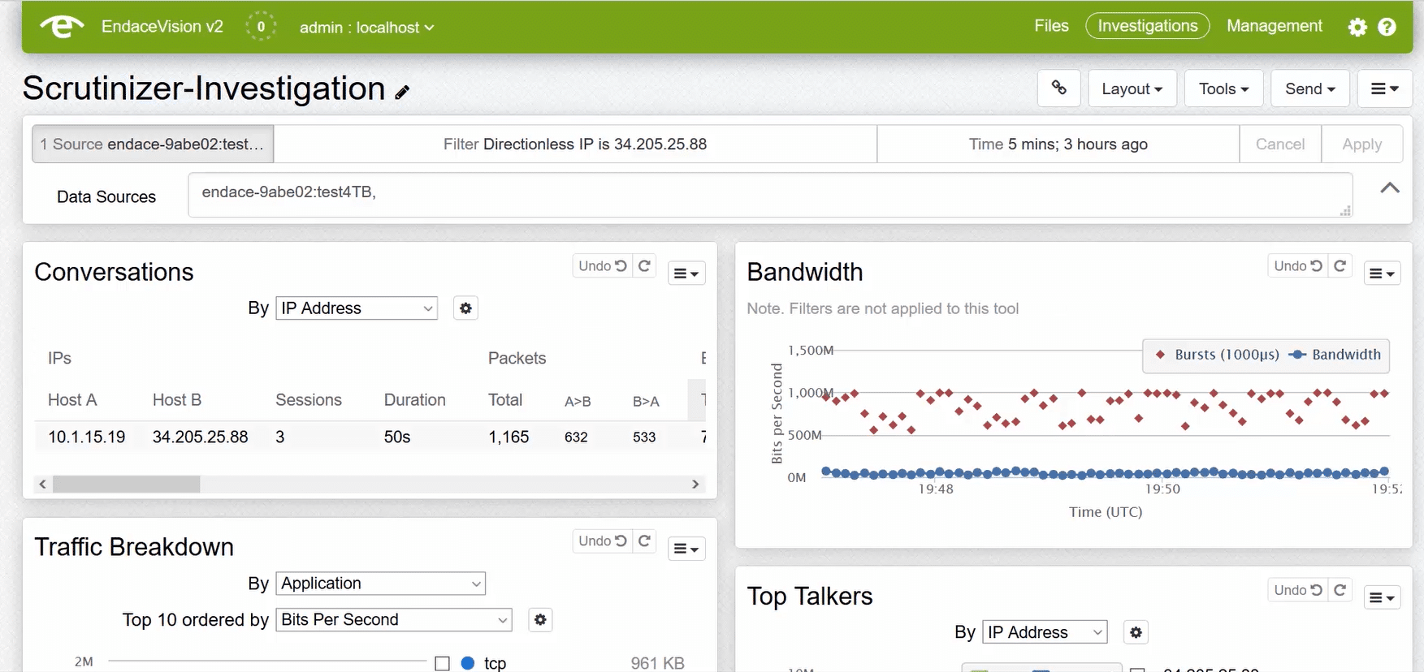Open the Investigations tab
Screen dimensions: 1424x672
pyautogui.click(x=1148, y=26)
